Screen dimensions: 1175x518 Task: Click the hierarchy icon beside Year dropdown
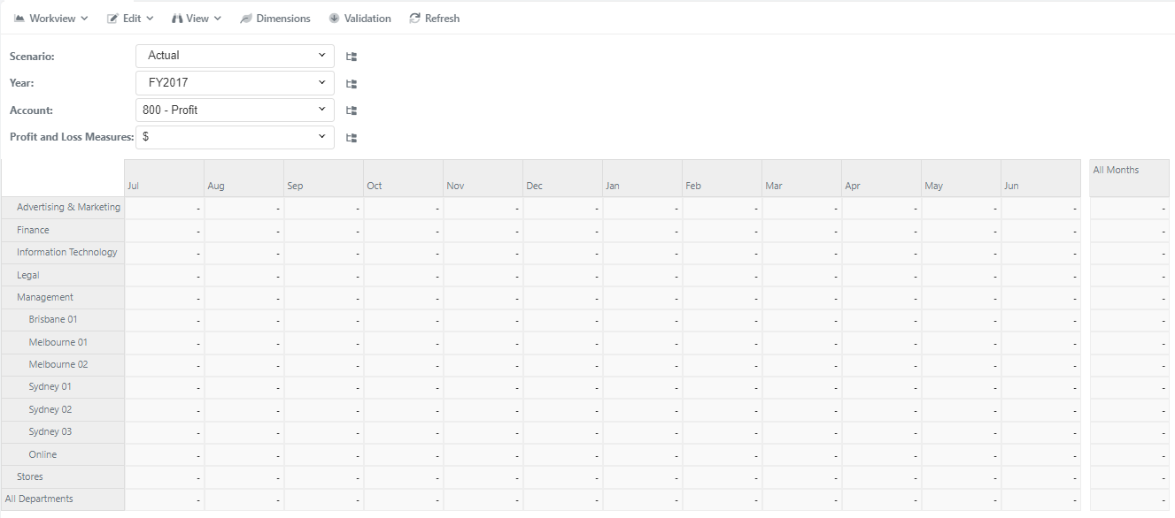click(352, 84)
